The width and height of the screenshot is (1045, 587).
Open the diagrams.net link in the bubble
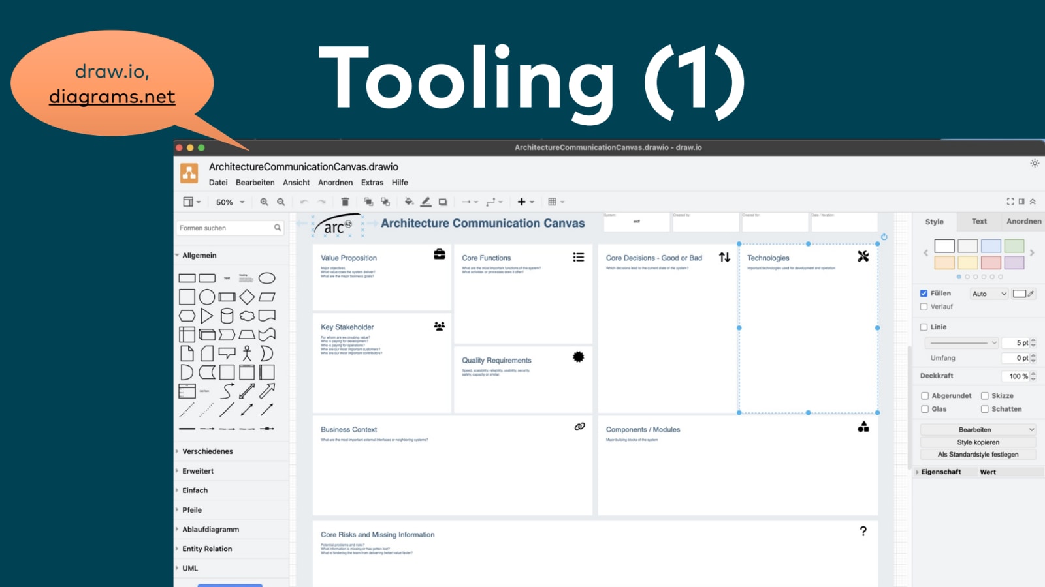click(112, 97)
